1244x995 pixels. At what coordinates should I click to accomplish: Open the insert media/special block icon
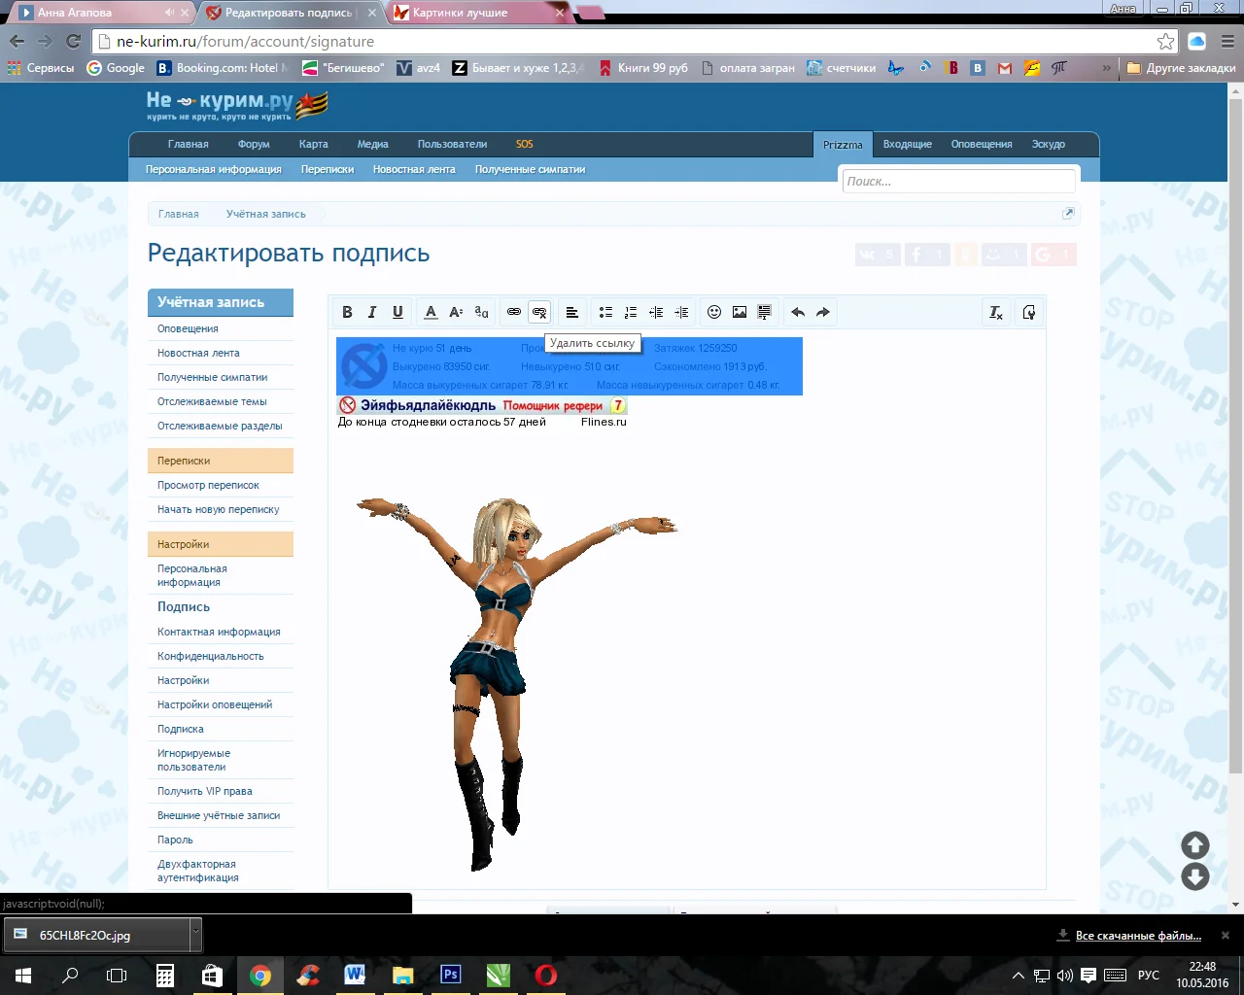(765, 312)
